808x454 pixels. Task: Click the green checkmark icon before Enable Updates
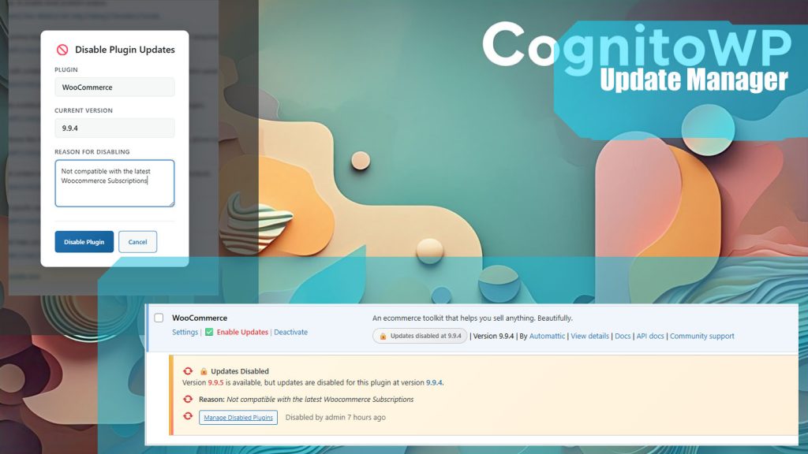click(x=209, y=332)
